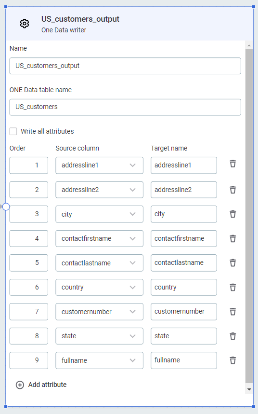This screenshot has height=414, width=258.
Task: Delete the contactfirstname attribute row
Action: coord(232,238)
